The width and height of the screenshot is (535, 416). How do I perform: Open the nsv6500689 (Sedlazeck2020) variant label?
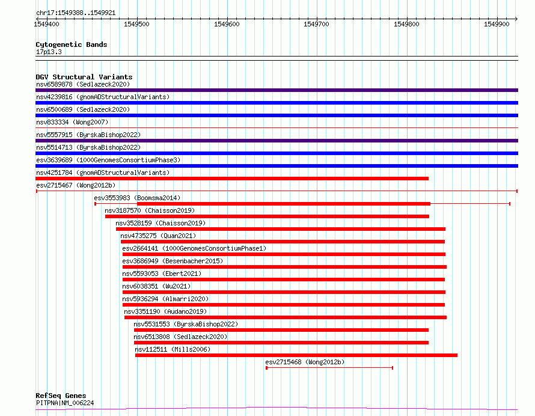pyautogui.click(x=83, y=109)
